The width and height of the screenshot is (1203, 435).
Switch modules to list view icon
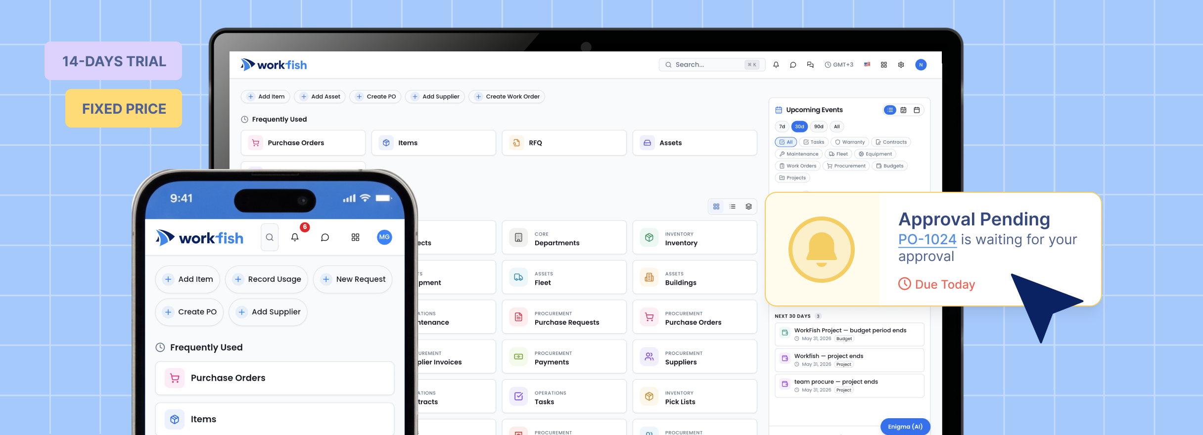(733, 207)
